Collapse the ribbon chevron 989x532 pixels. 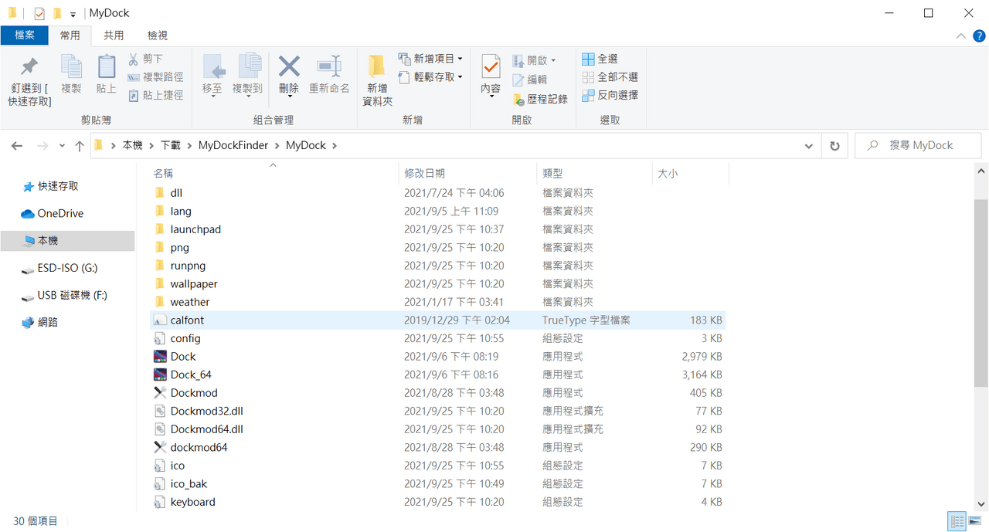tap(960, 36)
